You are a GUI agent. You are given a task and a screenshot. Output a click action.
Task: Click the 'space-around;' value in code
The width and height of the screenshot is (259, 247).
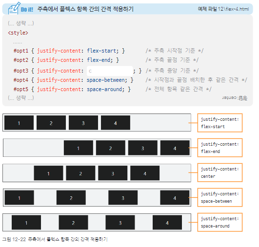[105, 89]
